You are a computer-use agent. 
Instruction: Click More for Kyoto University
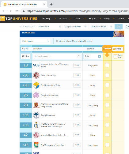tap(77, 115)
